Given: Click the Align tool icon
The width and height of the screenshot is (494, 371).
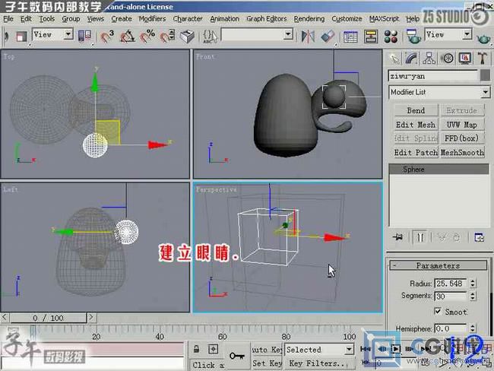Looking at the screenshot, I should [x=328, y=36].
